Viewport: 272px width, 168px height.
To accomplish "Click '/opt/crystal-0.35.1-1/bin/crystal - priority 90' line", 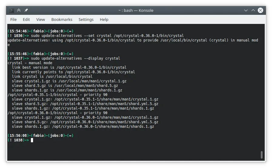I will 57,94.
